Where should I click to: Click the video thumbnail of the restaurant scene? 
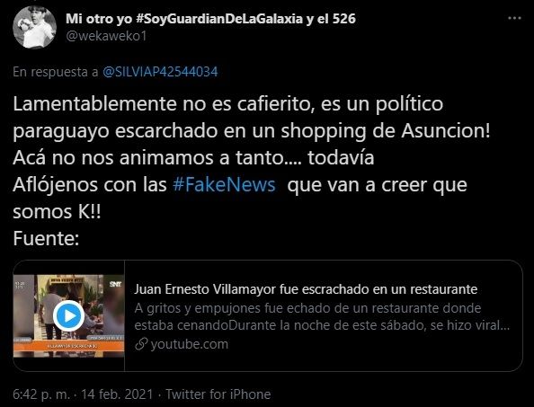click(x=69, y=315)
